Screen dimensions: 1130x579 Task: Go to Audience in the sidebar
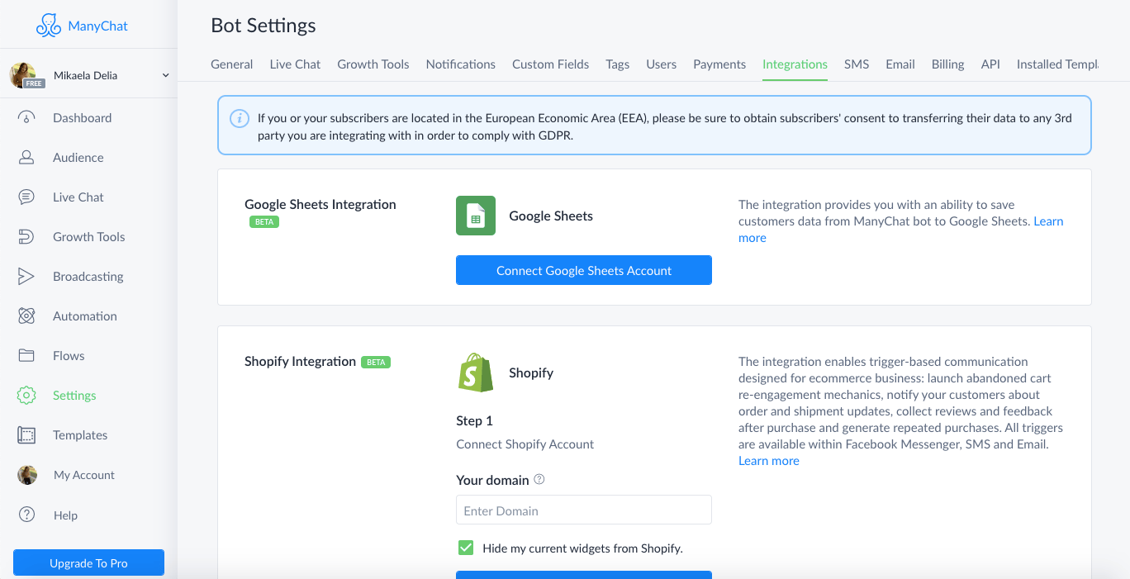78,158
